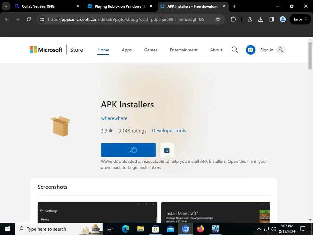Open the notification center icon
Image resolution: width=313 pixels, height=235 pixels.
[x=303, y=229]
